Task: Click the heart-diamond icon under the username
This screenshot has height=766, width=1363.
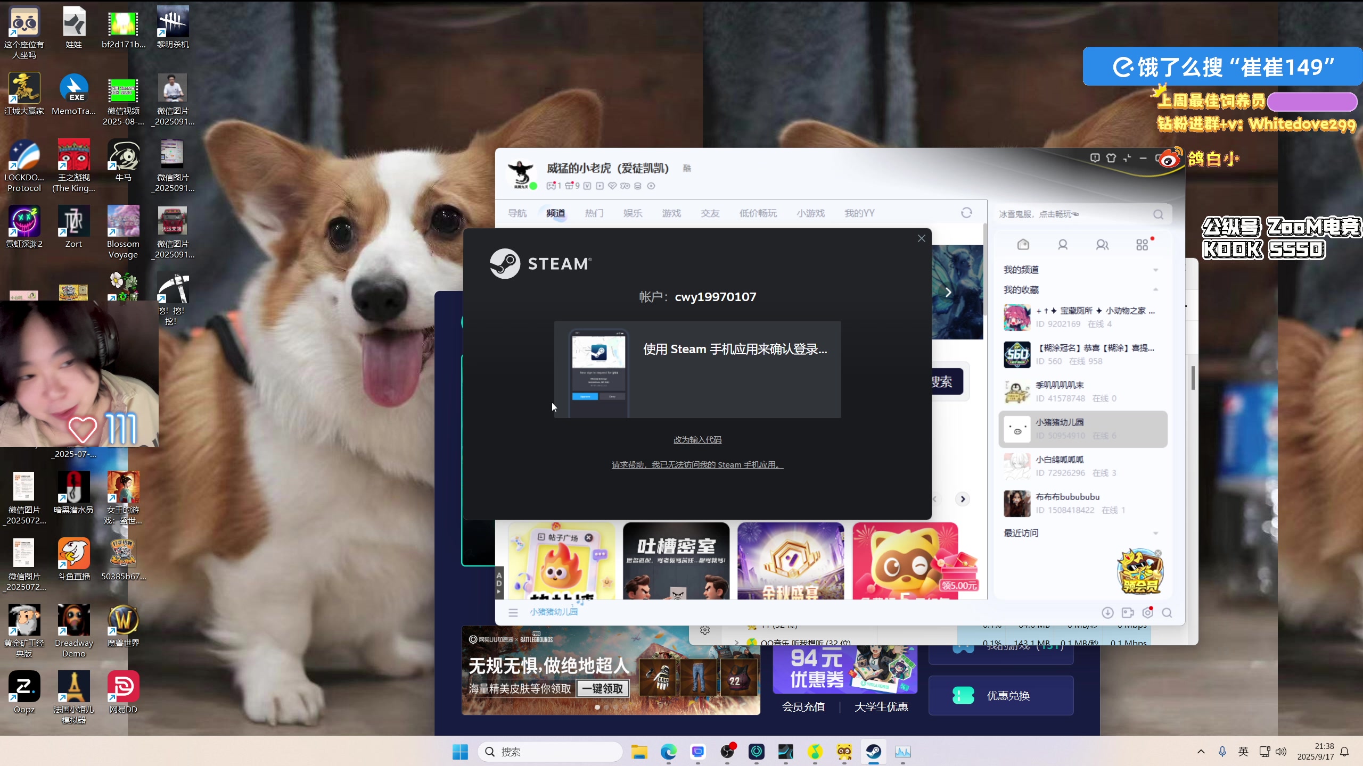Action: click(x=612, y=186)
